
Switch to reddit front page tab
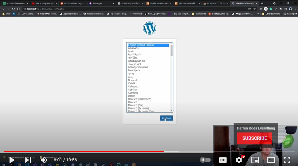[x=73, y=3]
